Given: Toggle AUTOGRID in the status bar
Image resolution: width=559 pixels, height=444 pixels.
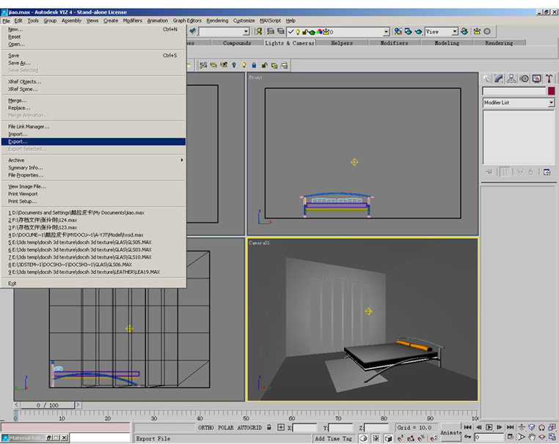Looking at the screenshot, I should (x=249, y=427).
